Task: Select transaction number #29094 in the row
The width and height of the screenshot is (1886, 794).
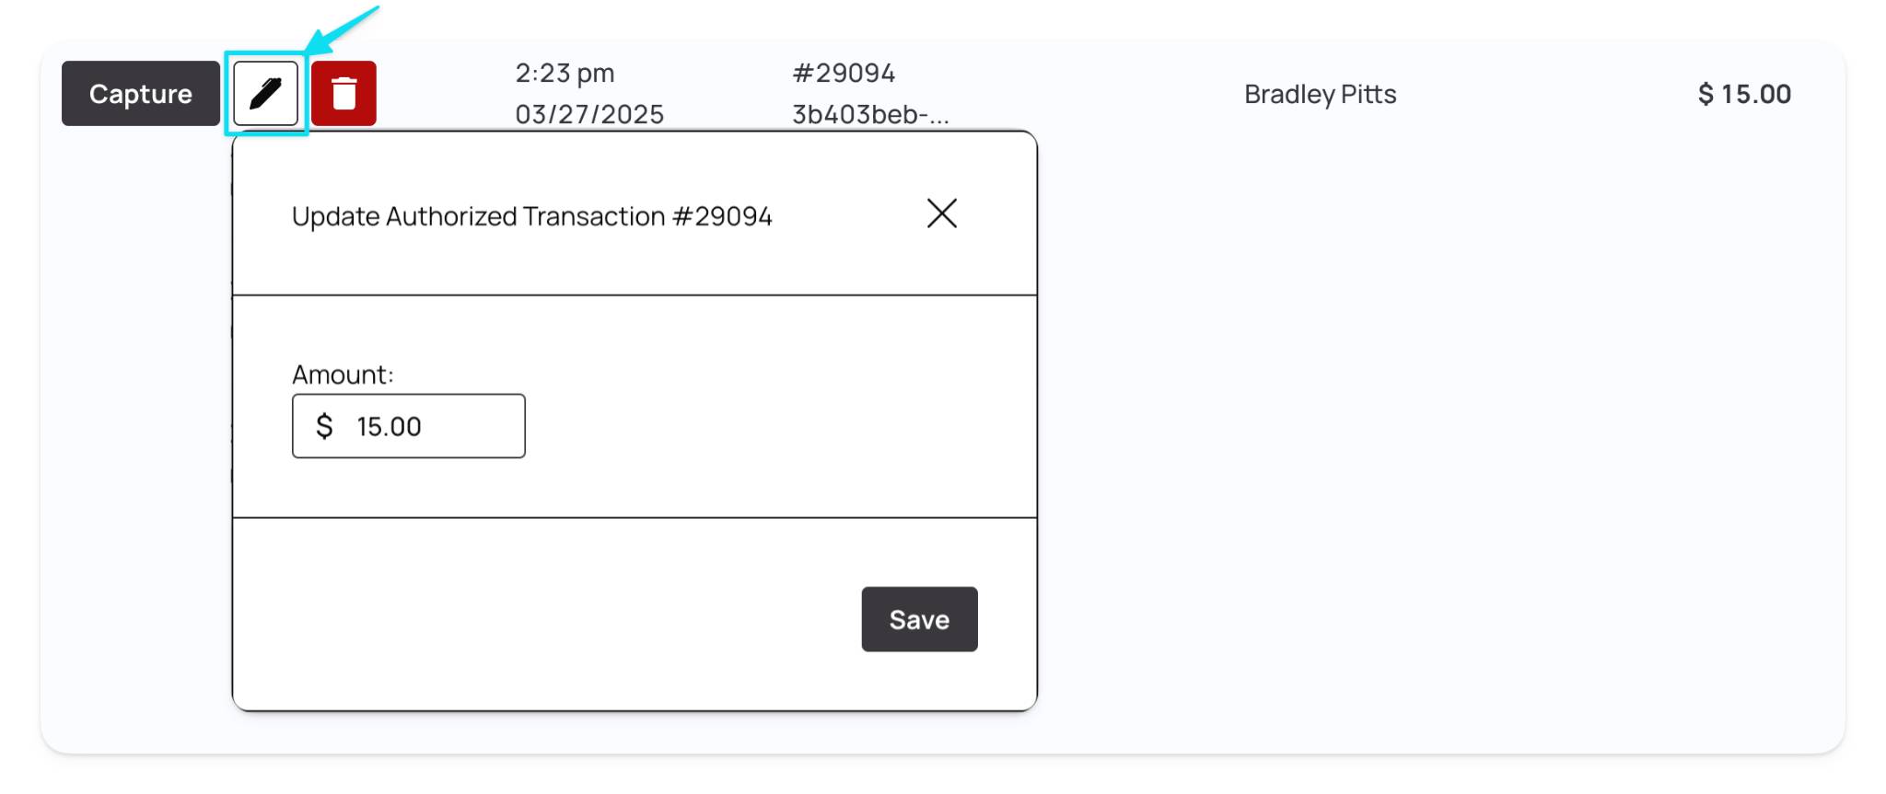Action: tap(844, 73)
